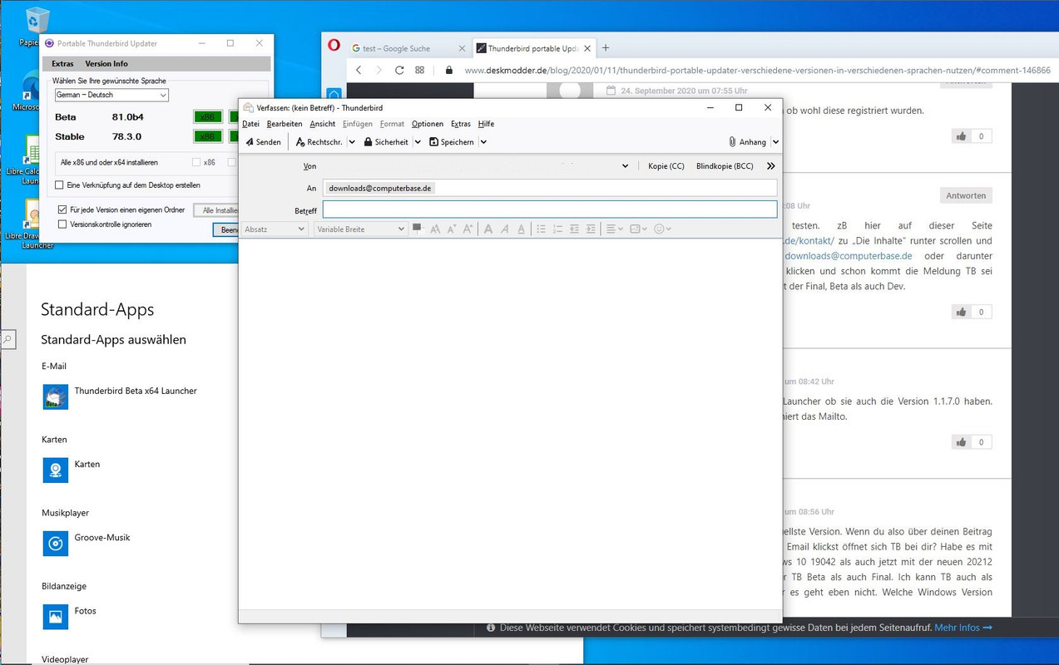Click Beta x86 green install button
This screenshot has width=1059, height=665.
click(x=208, y=117)
